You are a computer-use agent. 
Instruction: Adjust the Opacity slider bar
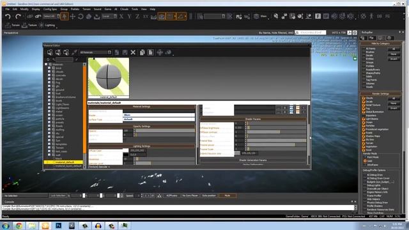pyautogui.click(x=166, y=130)
